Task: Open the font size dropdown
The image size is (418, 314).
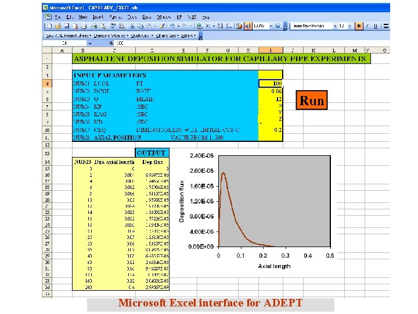Action: pos(349,26)
